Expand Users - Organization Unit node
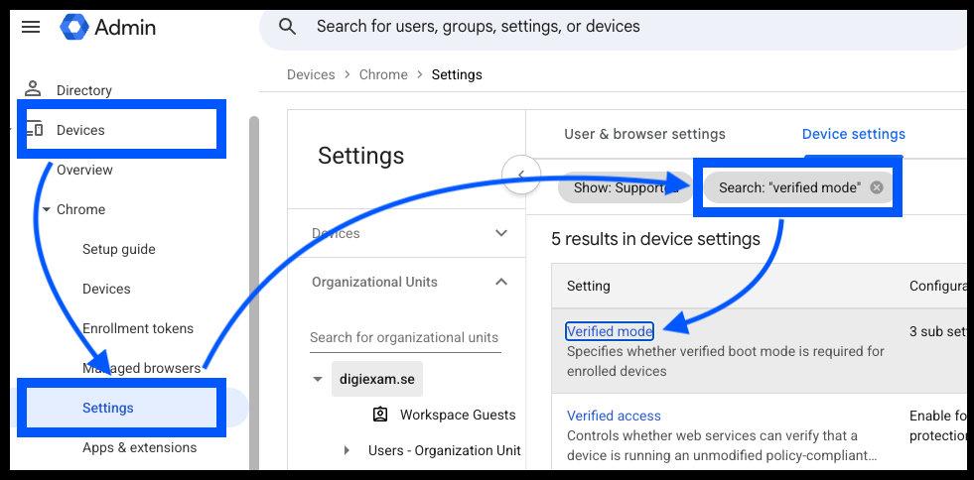The width and height of the screenshot is (974, 480). (x=347, y=450)
